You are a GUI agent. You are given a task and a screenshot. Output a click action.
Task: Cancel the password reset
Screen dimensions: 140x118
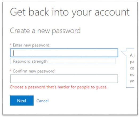42,101
